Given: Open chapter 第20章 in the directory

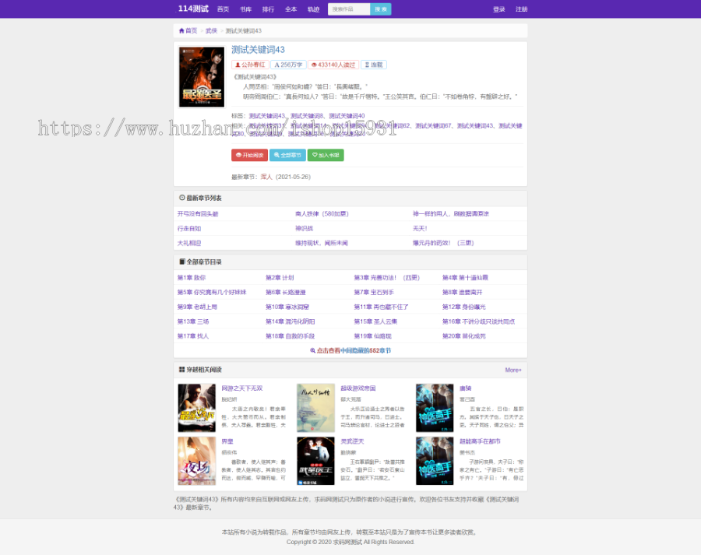Looking at the screenshot, I should 464,336.
